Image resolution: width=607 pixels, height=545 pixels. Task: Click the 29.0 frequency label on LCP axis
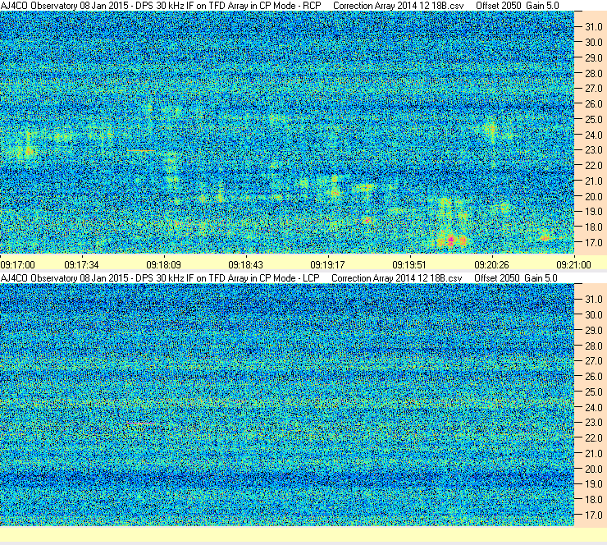pyautogui.click(x=594, y=331)
